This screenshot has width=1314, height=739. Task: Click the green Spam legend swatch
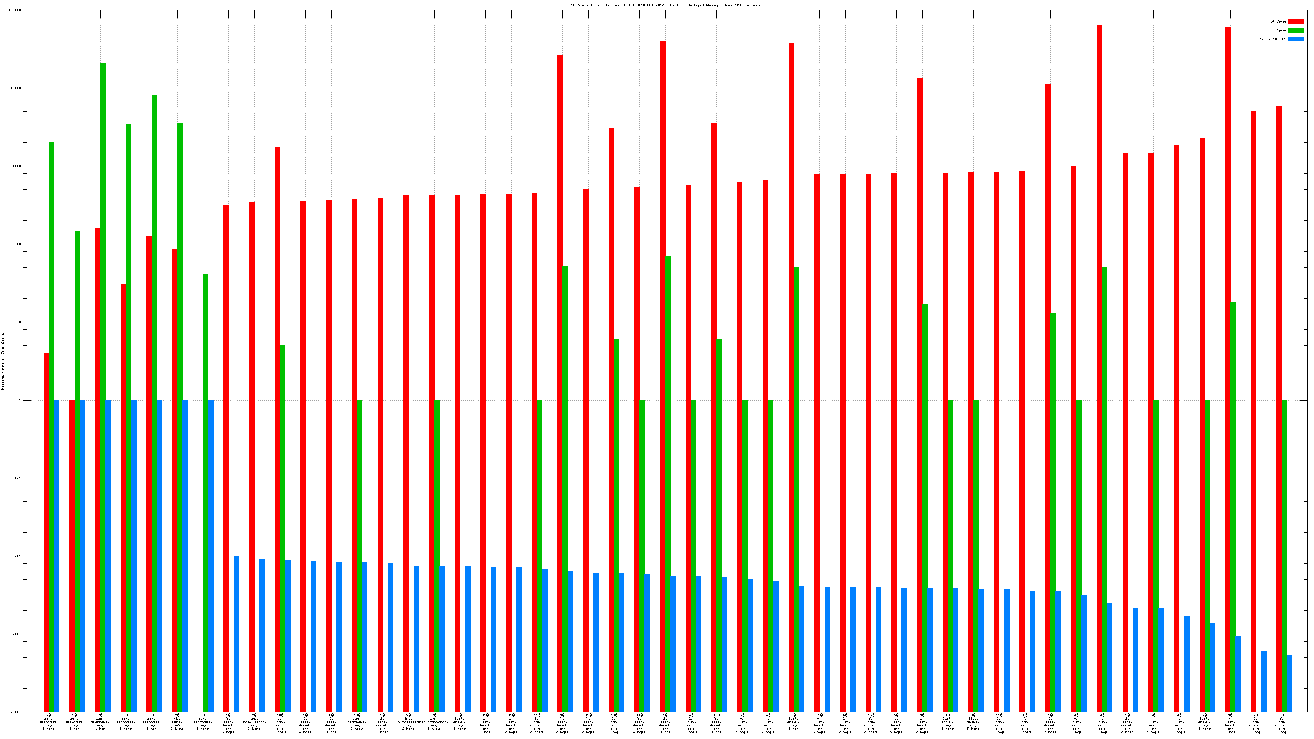tap(1295, 30)
